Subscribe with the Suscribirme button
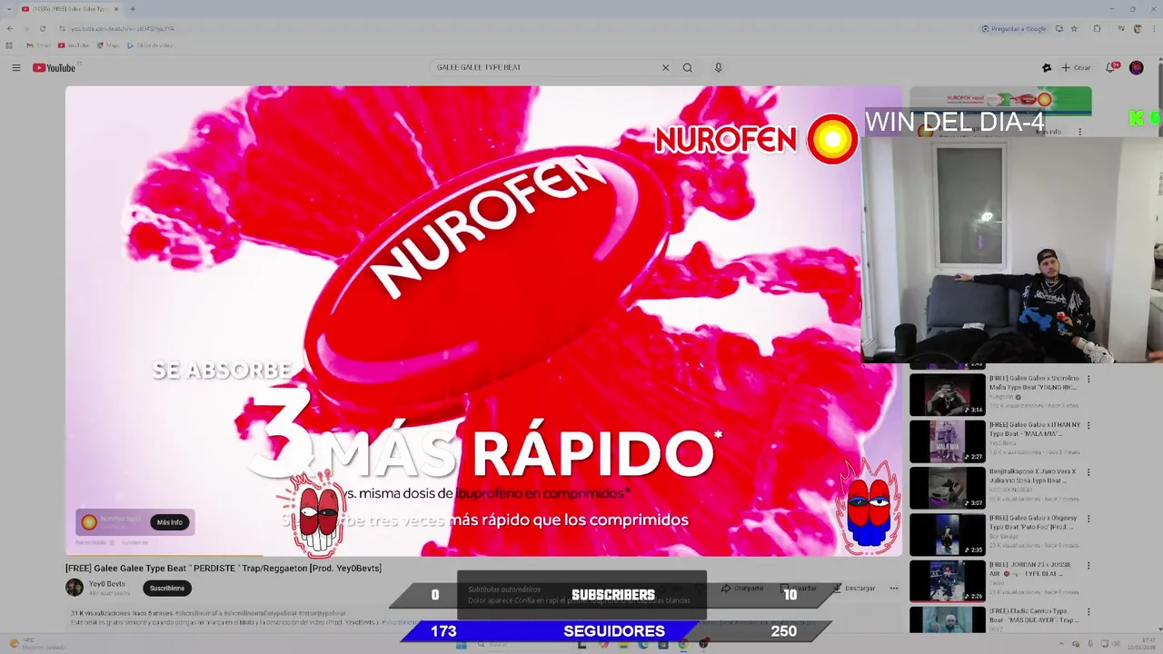The height and width of the screenshot is (654, 1163). [167, 588]
